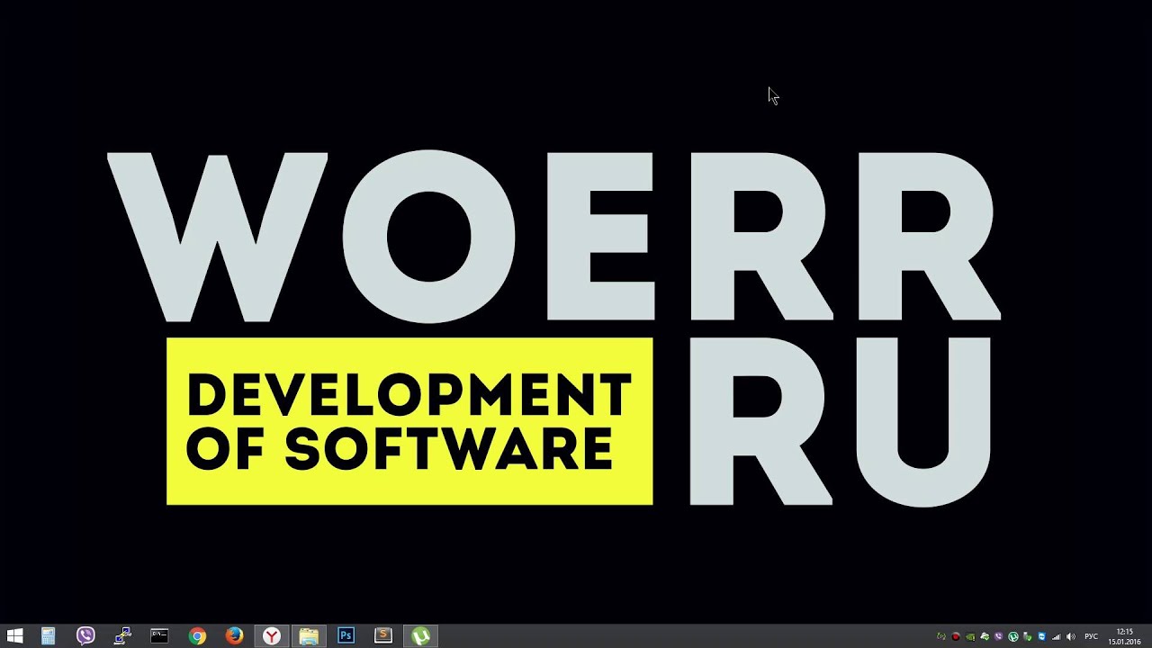Open Command Prompt from the taskbar
1152x648 pixels.
pyautogui.click(x=159, y=636)
